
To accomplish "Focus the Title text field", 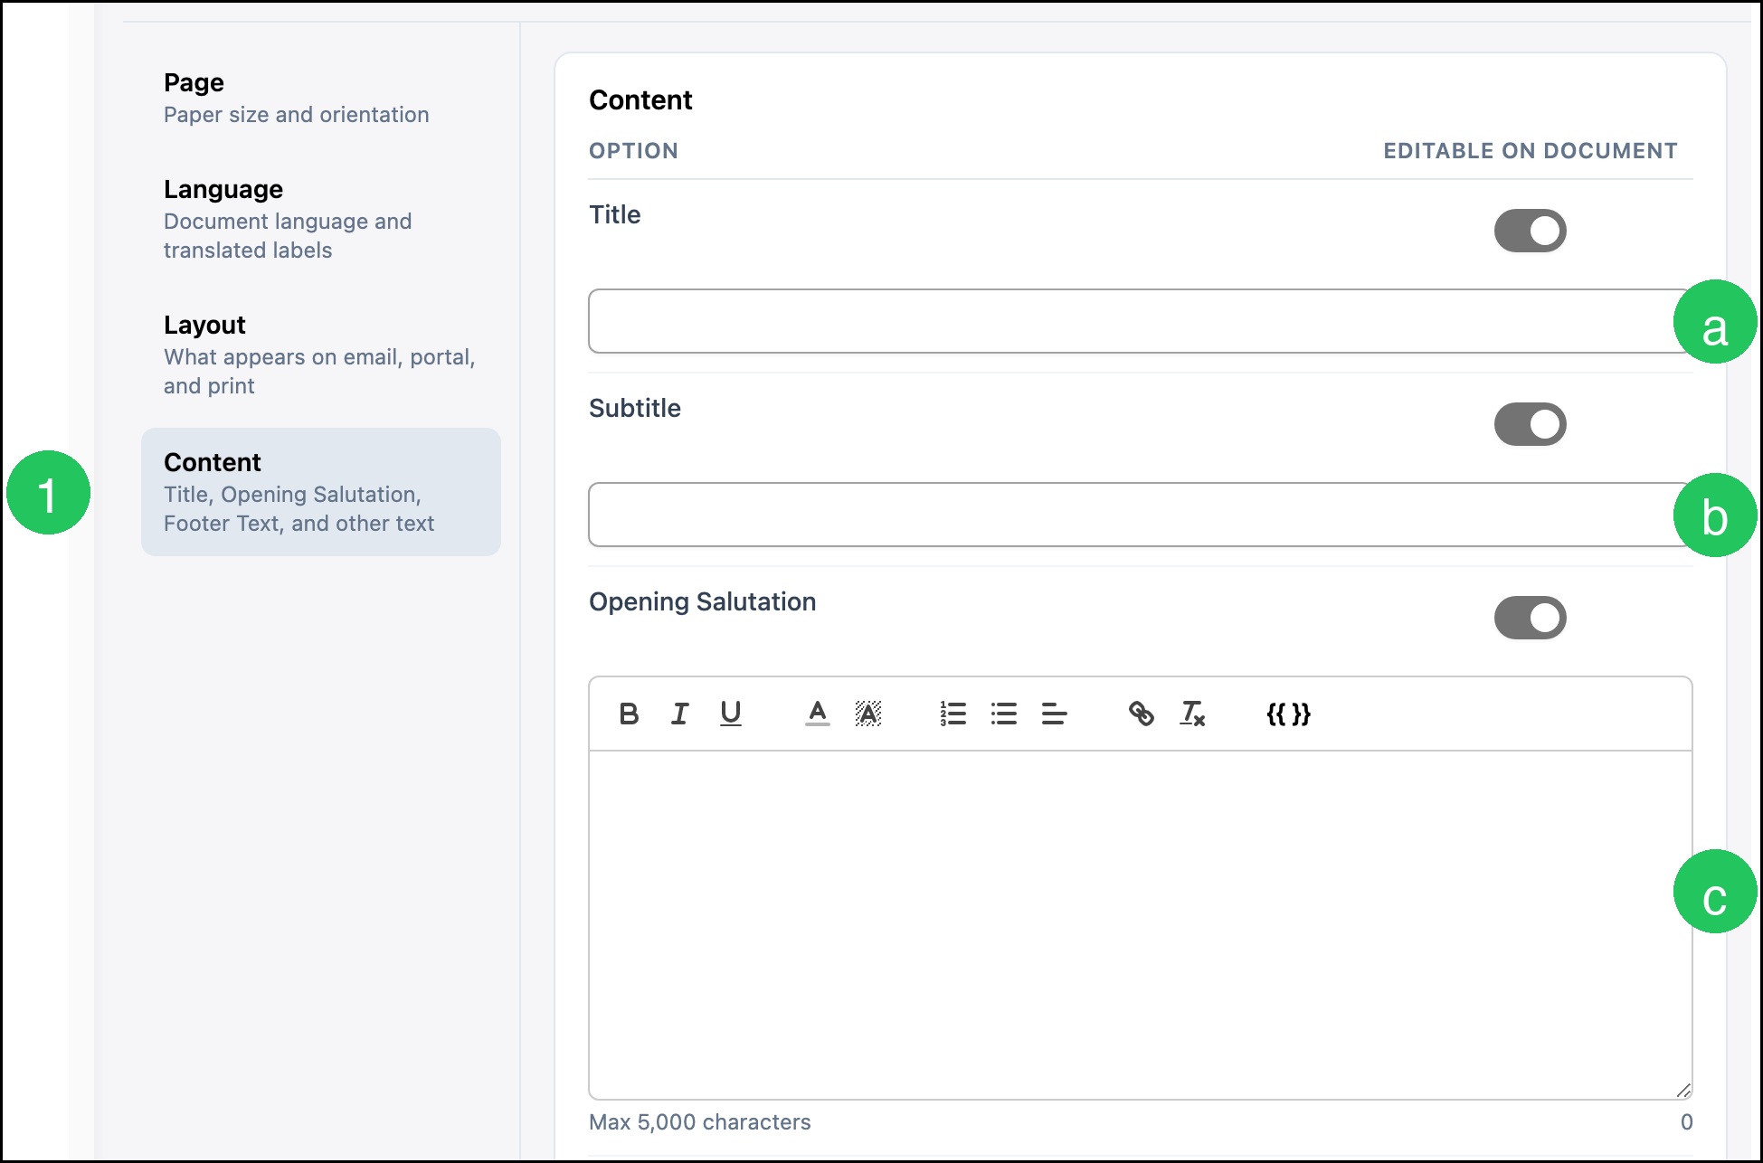I will (x=1140, y=321).
